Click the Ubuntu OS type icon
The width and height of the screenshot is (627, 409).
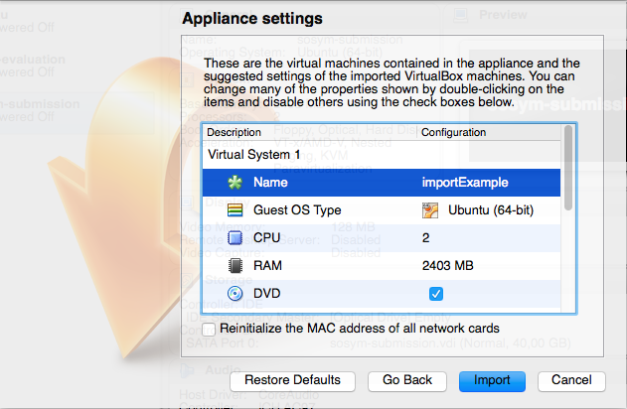click(x=430, y=210)
